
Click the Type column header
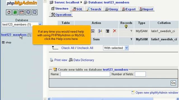[142, 23]
